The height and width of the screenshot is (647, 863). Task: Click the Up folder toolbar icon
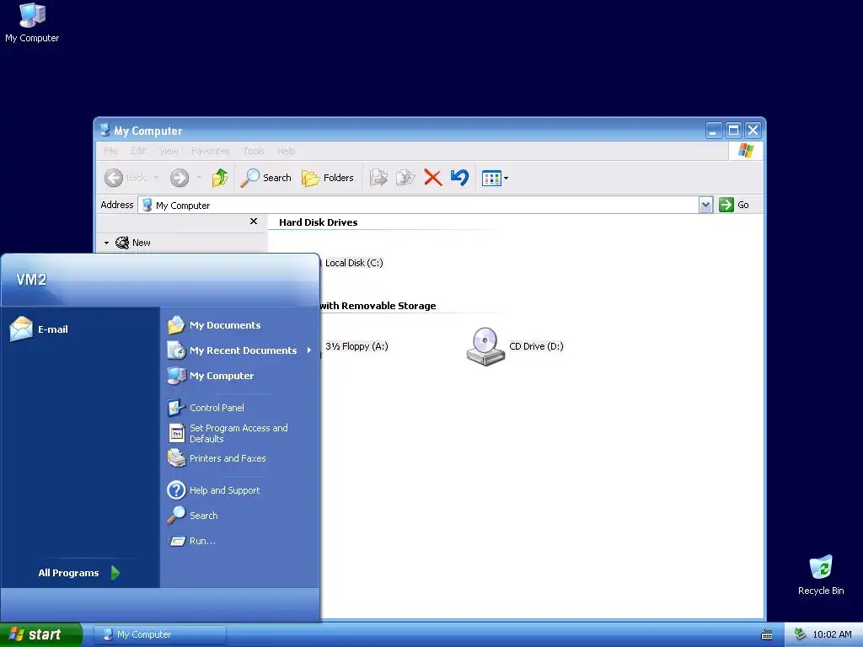[x=220, y=178]
